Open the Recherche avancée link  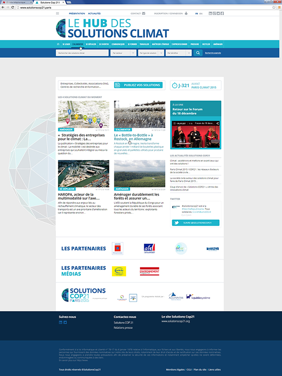click(x=213, y=53)
